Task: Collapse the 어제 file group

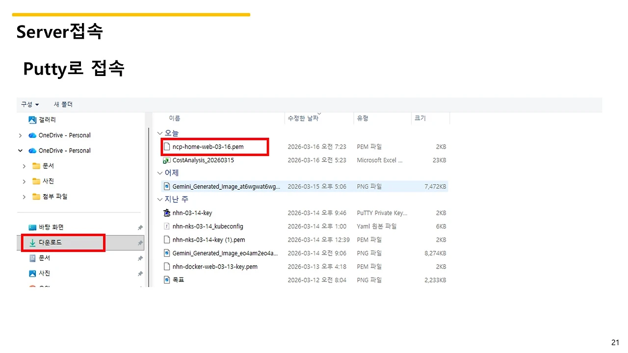Action: tap(159, 173)
